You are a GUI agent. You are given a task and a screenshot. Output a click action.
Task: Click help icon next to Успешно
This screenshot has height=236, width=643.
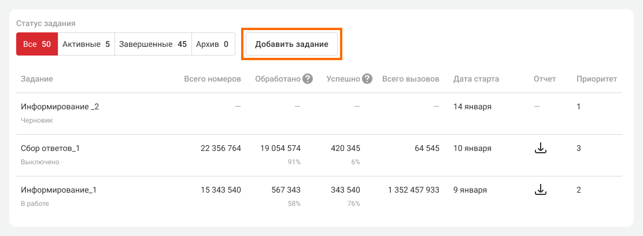point(367,79)
